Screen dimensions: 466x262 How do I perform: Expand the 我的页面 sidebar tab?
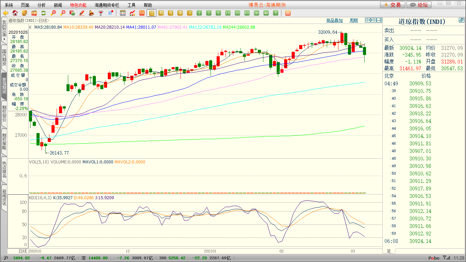(4, 31)
